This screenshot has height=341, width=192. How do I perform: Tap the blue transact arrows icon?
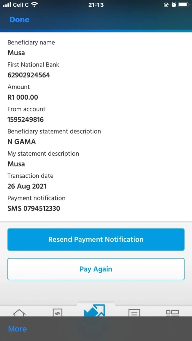(x=95, y=311)
